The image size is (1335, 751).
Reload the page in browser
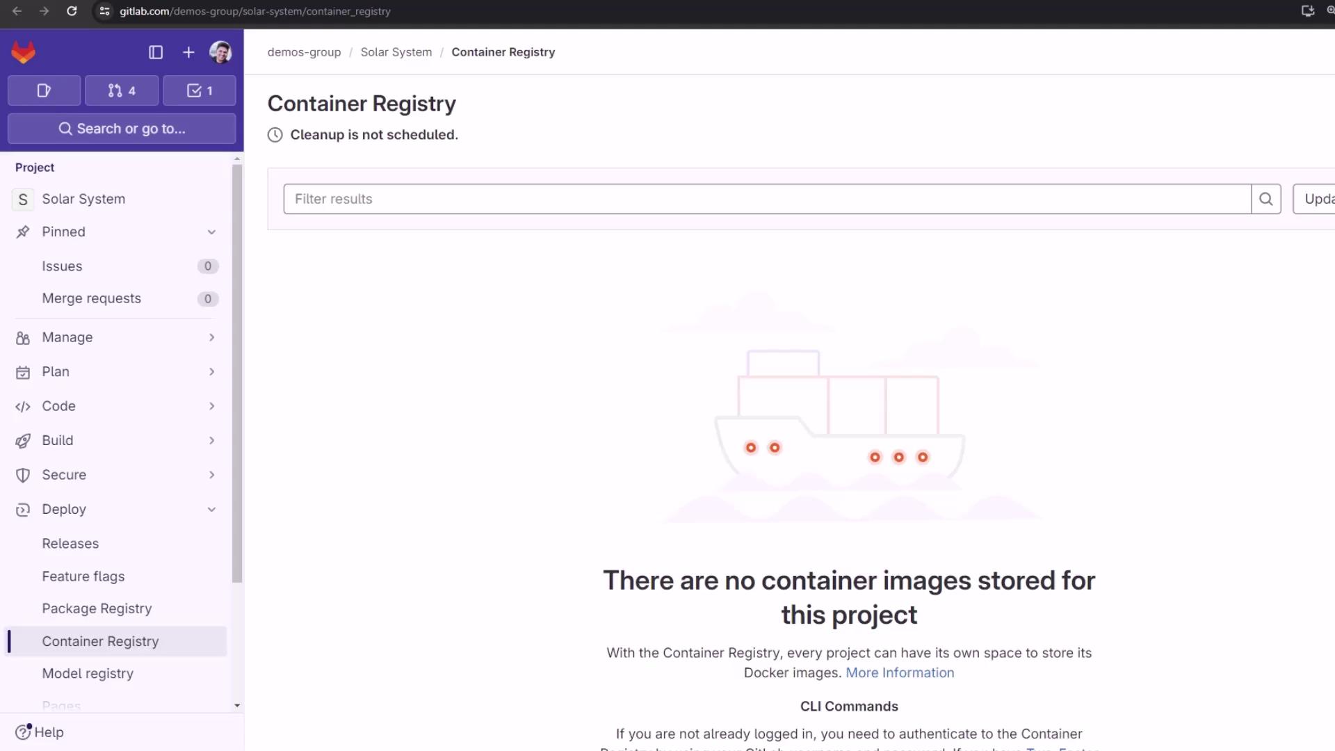(72, 11)
